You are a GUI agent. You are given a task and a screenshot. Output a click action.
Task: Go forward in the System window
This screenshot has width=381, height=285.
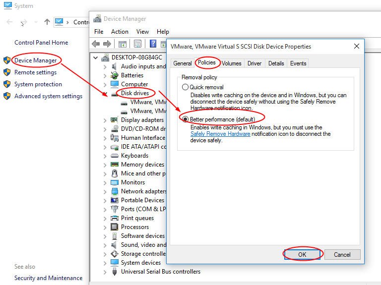point(24,22)
